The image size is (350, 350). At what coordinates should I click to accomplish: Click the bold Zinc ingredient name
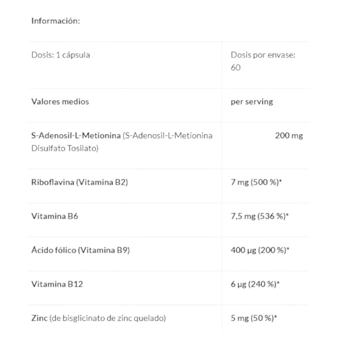[39, 318]
